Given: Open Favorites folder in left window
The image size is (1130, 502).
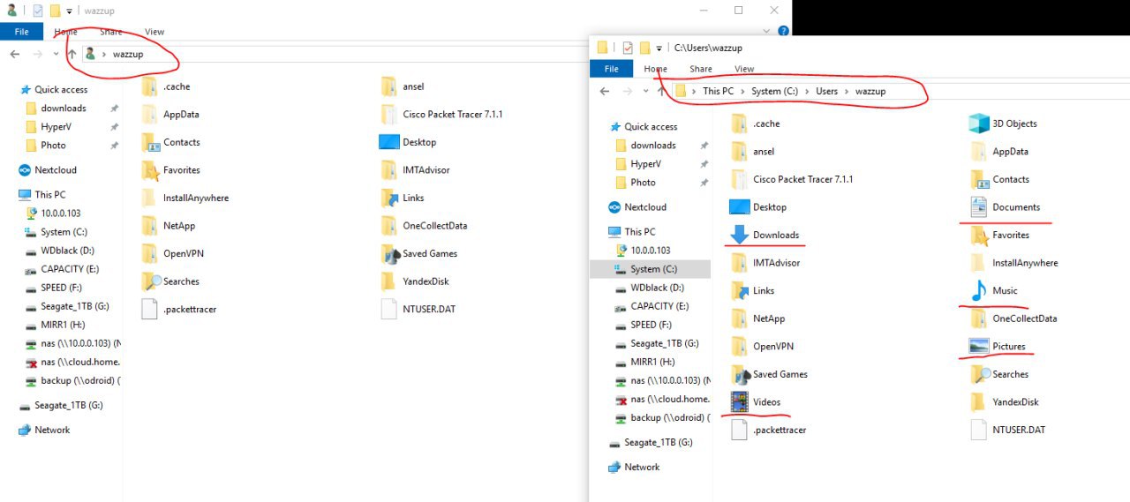Looking at the screenshot, I should (x=170, y=169).
